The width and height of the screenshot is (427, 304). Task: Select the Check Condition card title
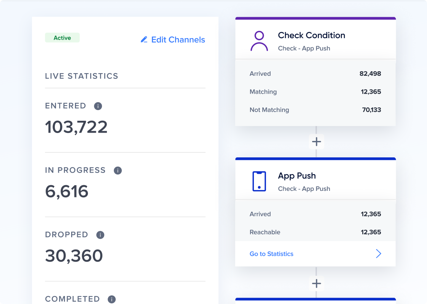pyautogui.click(x=311, y=35)
